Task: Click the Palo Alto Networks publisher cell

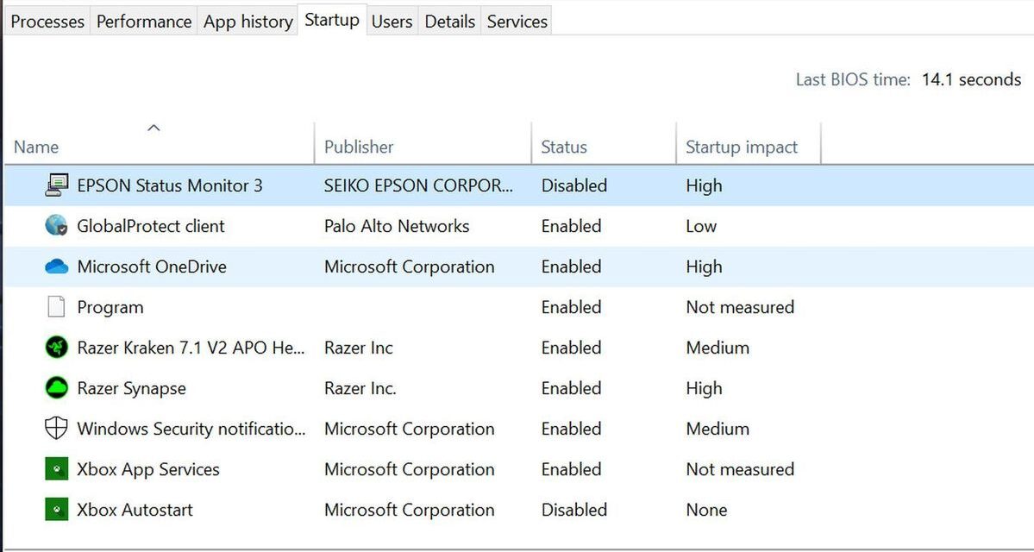Action: (x=397, y=226)
